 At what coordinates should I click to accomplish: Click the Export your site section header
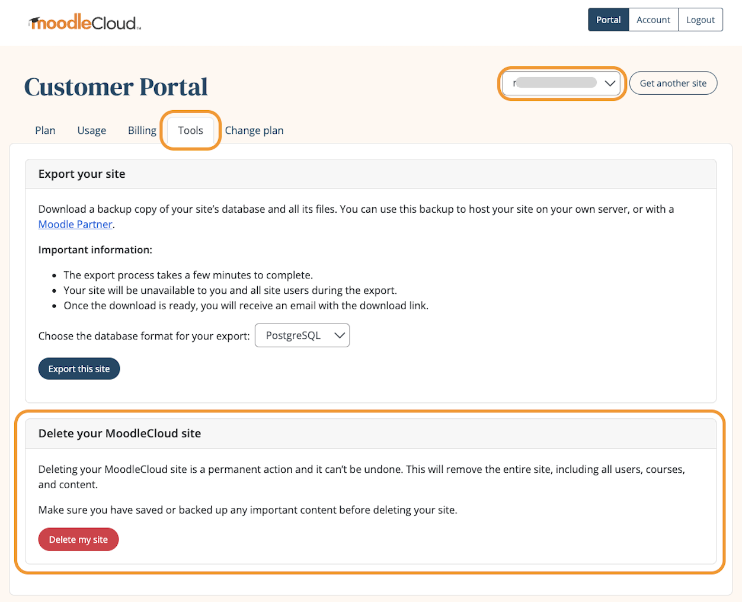click(81, 174)
